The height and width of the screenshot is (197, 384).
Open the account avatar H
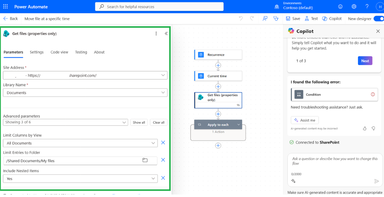[380, 7]
